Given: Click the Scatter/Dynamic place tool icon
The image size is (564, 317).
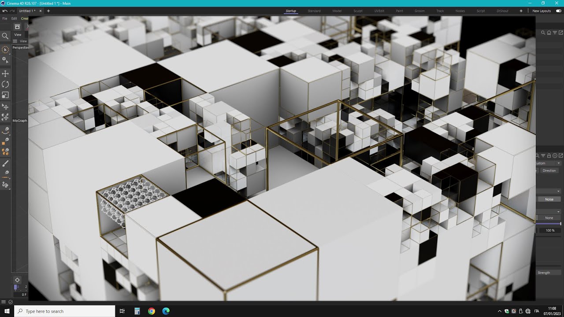Looking at the screenshot, I should pyautogui.click(x=5, y=117).
